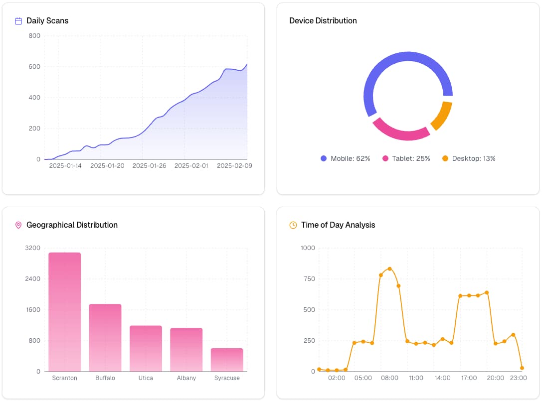Select the blue Mobile segment of the donut
The image size is (542, 402).
click(408, 56)
